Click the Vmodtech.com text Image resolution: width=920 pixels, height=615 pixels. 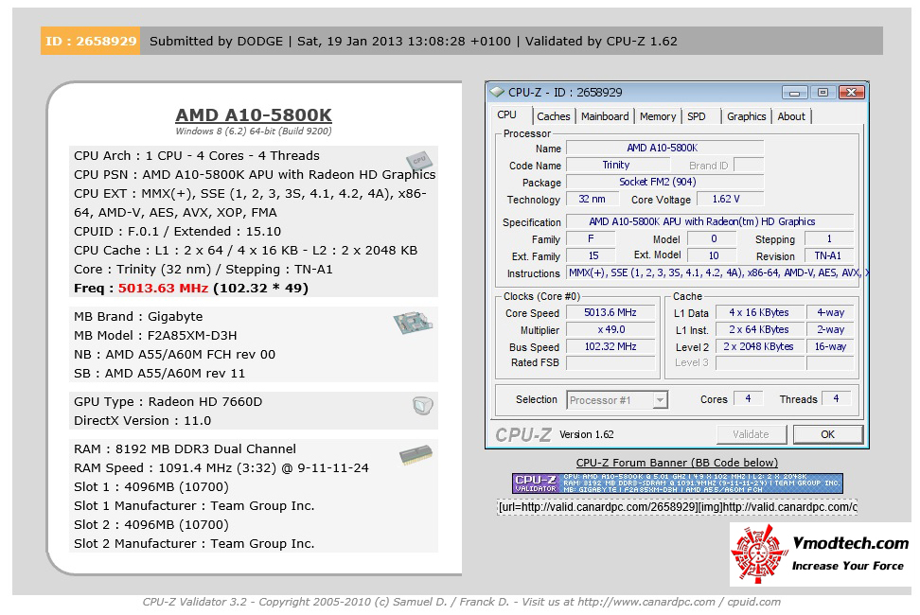click(x=850, y=543)
